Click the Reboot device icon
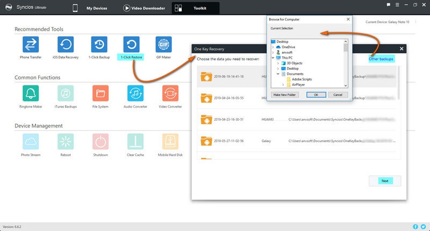 (x=66, y=141)
